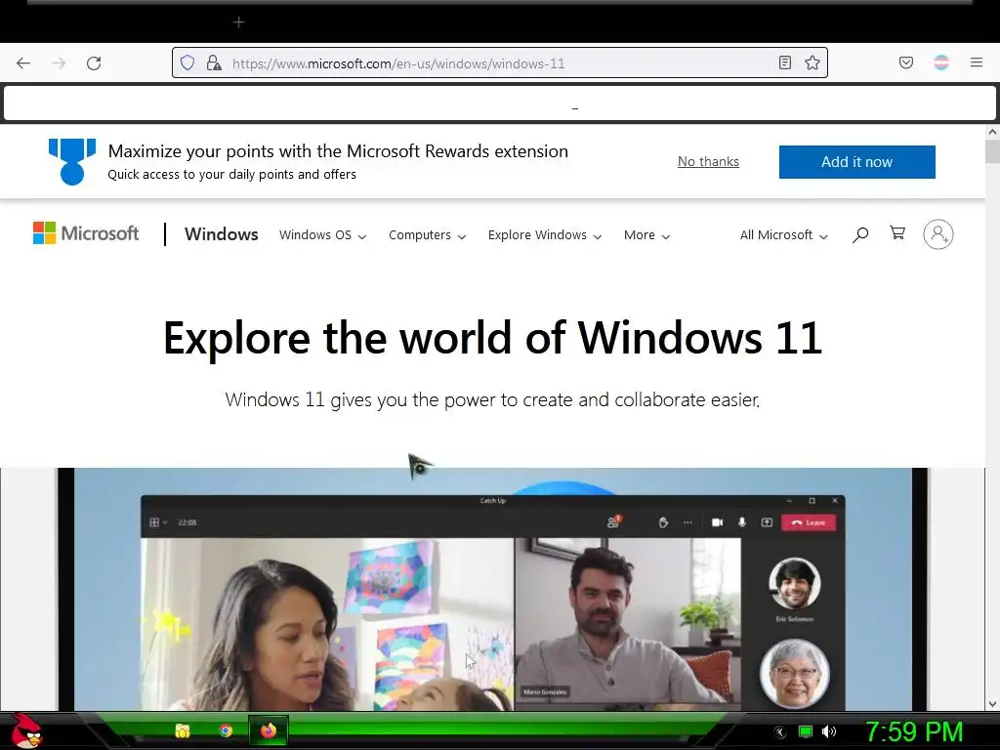Click the striped extension icon in toolbar
1000x750 pixels.
click(941, 62)
